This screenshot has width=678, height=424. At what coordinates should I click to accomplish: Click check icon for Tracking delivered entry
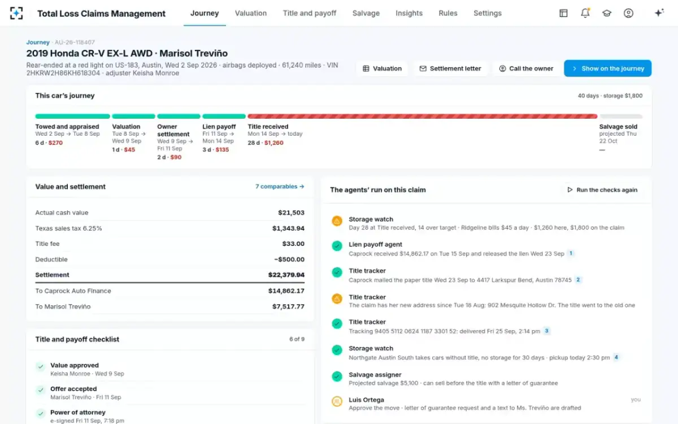[x=337, y=323]
